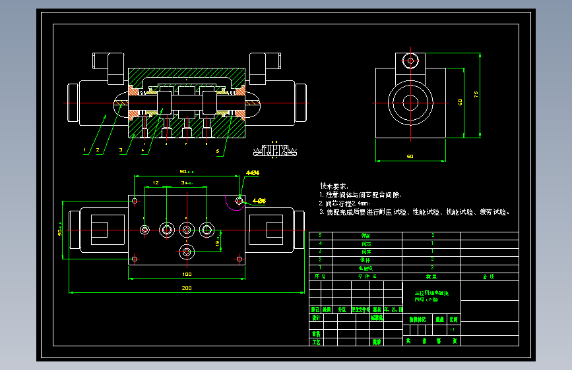This screenshot has width=572, height=370.
Task: Select balloon number 3 leader label
Action: (x=121, y=150)
